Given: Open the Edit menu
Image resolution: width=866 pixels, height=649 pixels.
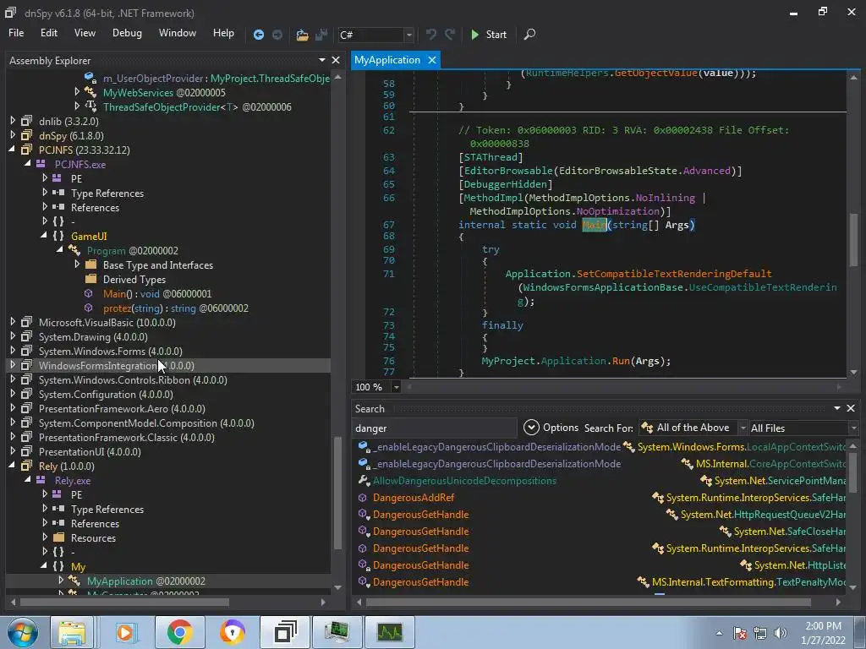Looking at the screenshot, I should tap(48, 33).
